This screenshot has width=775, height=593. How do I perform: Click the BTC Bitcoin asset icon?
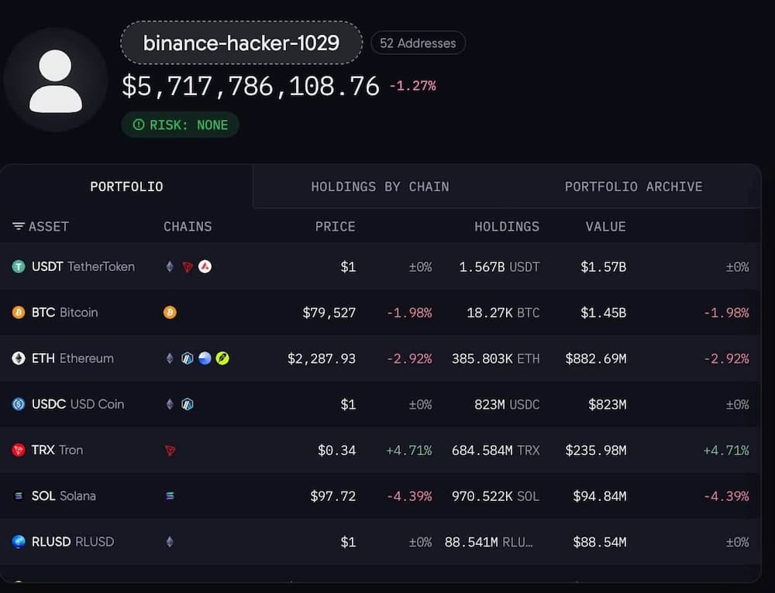[19, 313]
